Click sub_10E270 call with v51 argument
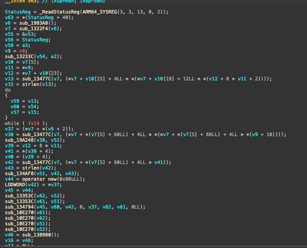The width and height of the screenshot is (307, 248). (19, 224)
